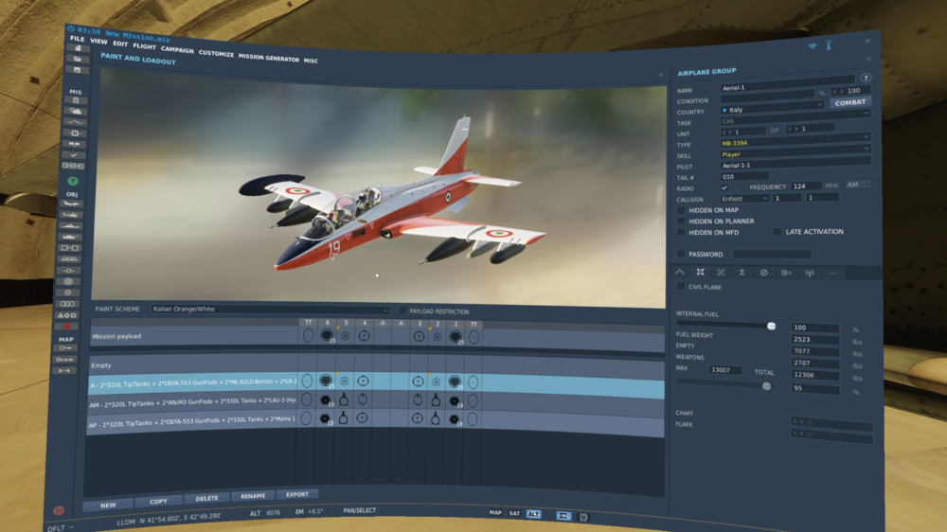The image size is (947, 532).
Task: Click the RENAME payload button
Action: coord(253,496)
